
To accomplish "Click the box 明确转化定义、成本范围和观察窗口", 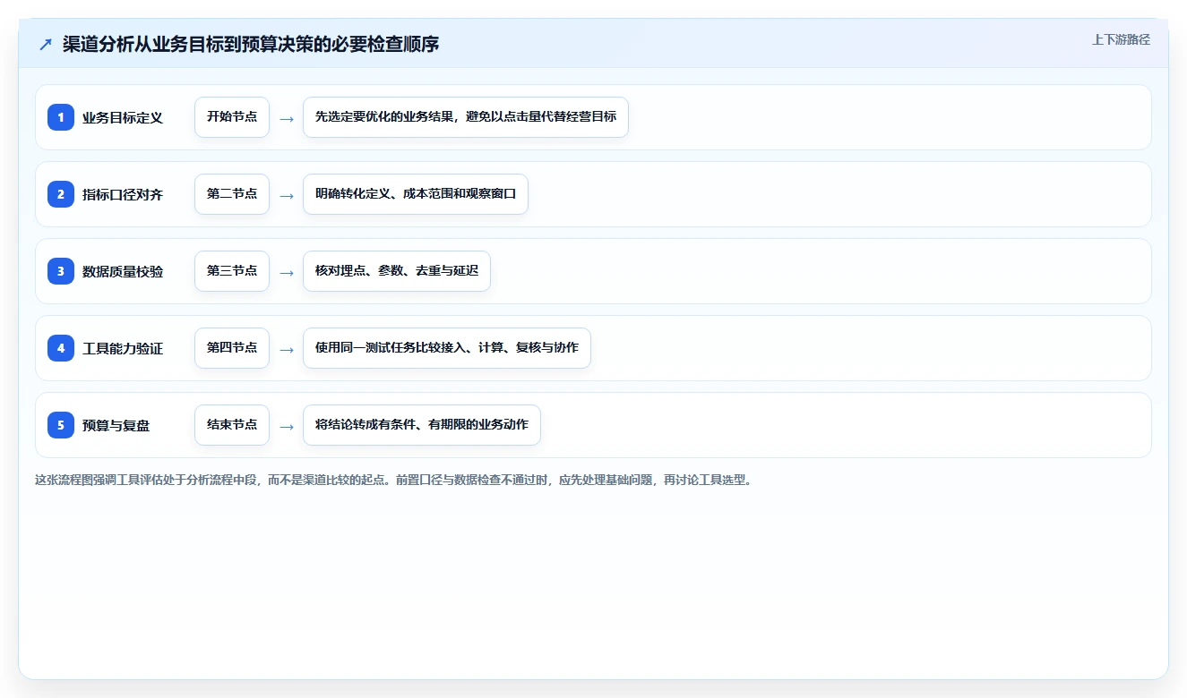I will (416, 194).
